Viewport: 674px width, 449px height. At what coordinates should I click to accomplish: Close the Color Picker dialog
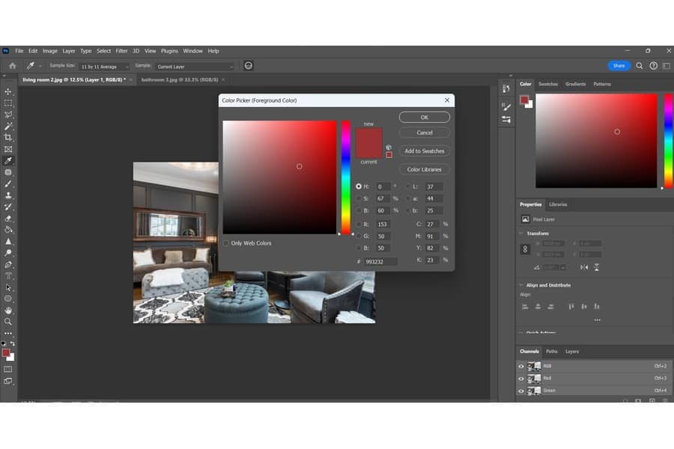pos(447,100)
